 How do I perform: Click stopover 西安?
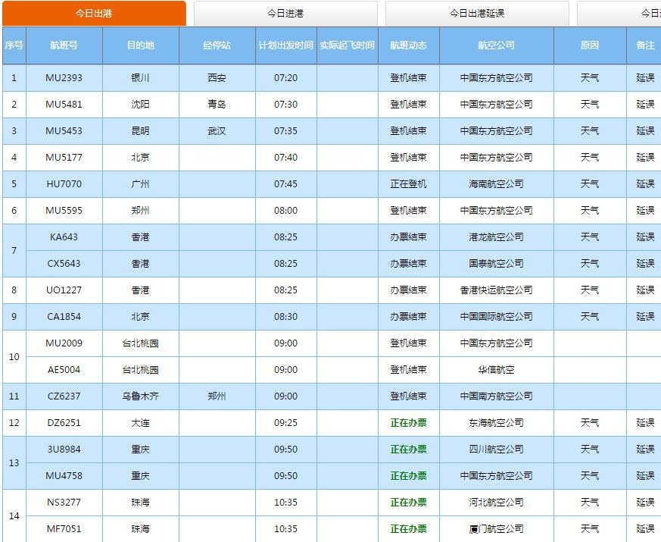pos(217,78)
